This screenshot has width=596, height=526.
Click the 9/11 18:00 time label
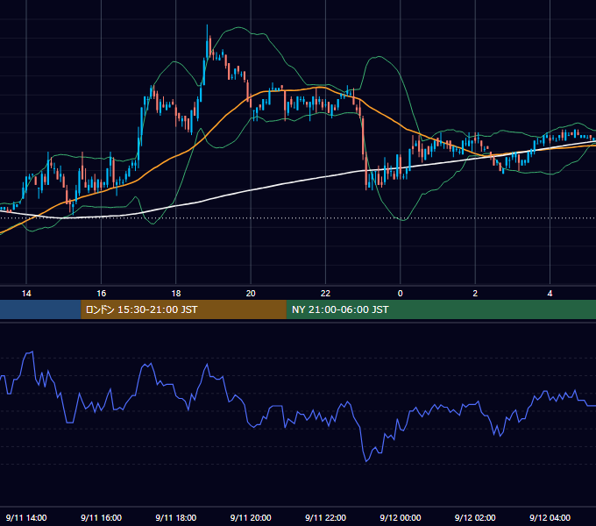click(176, 517)
